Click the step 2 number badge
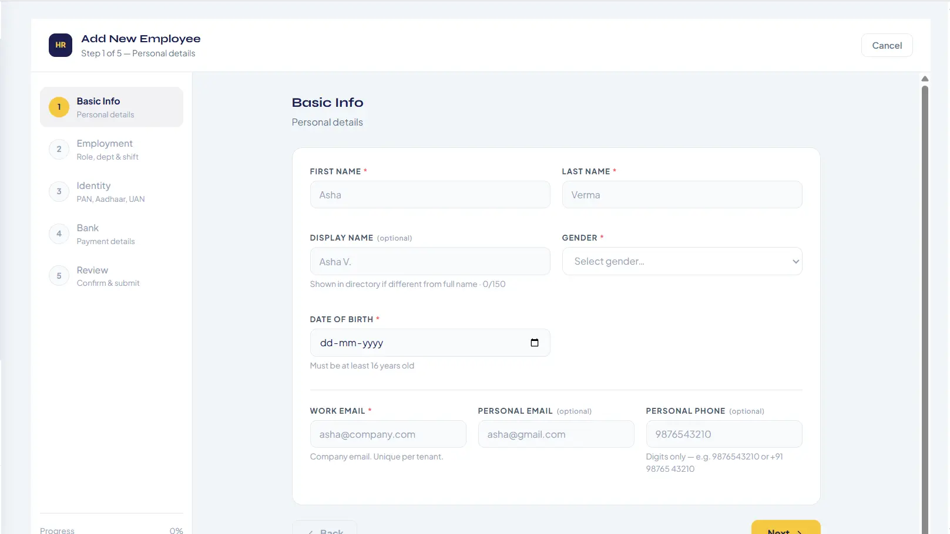This screenshot has width=950, height=534. 59,149
